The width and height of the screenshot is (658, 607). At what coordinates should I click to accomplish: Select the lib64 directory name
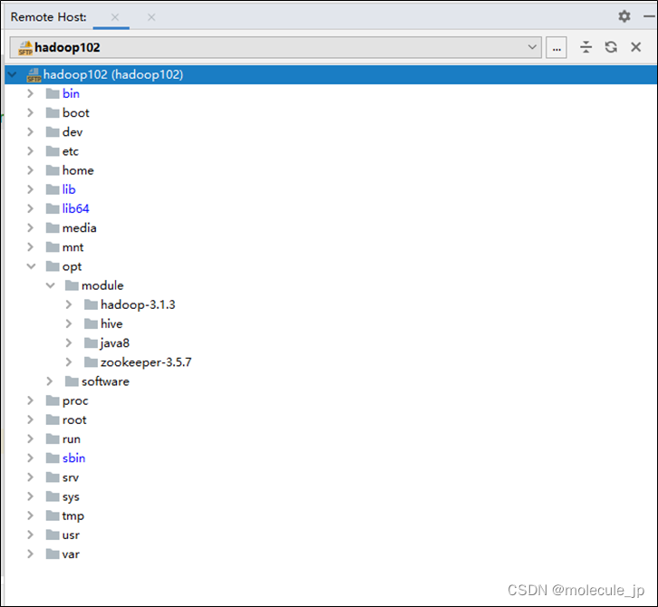[76, 209]
